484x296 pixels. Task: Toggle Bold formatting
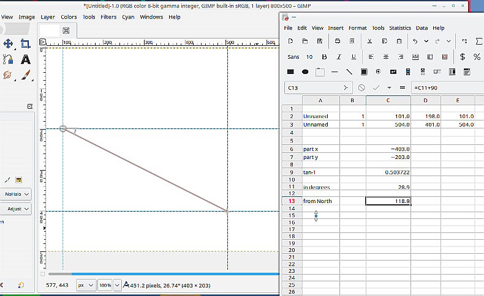(x=324, y=56)
